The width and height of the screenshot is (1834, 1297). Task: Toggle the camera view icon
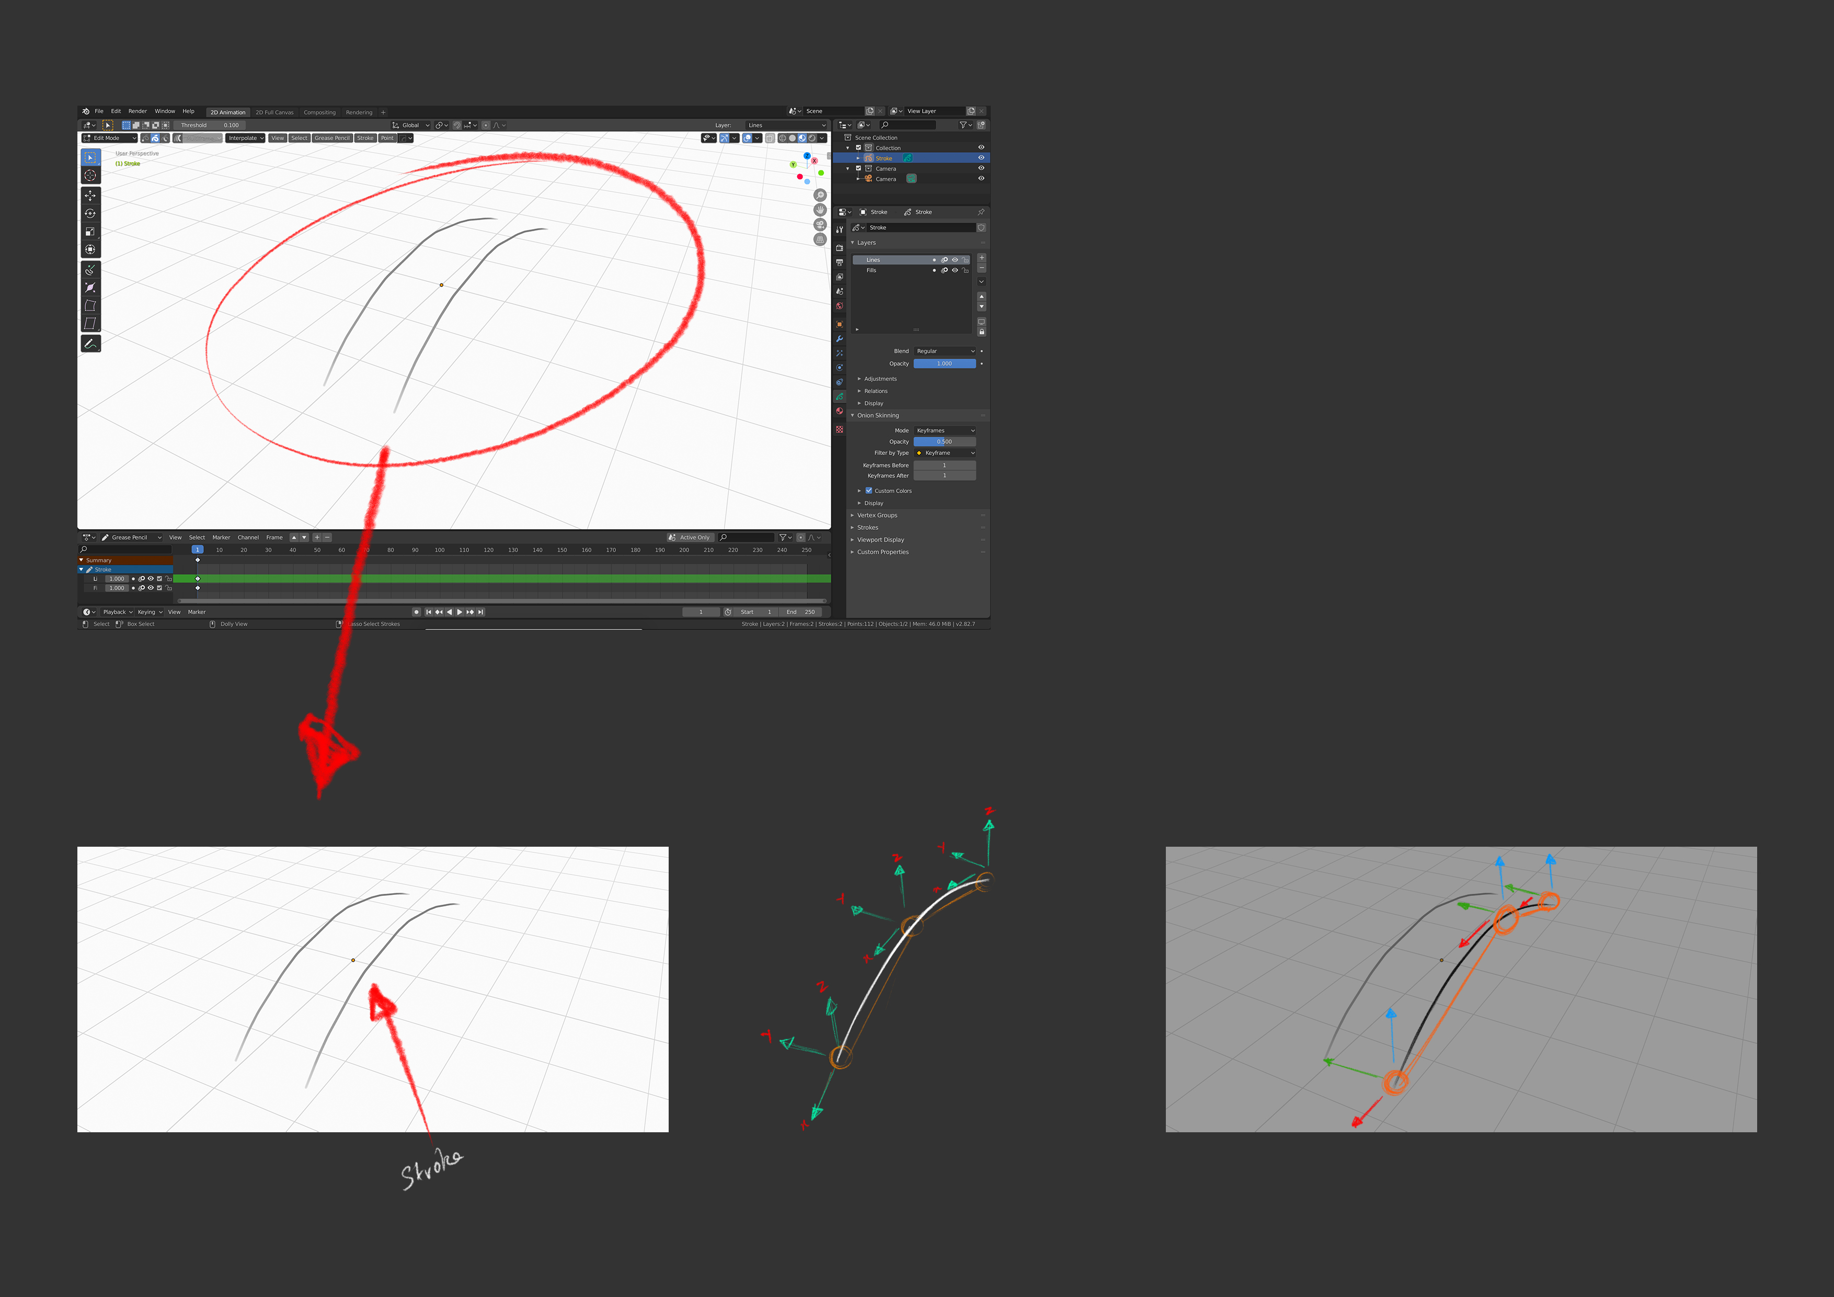pyautogui.click(x=820, y=224)
